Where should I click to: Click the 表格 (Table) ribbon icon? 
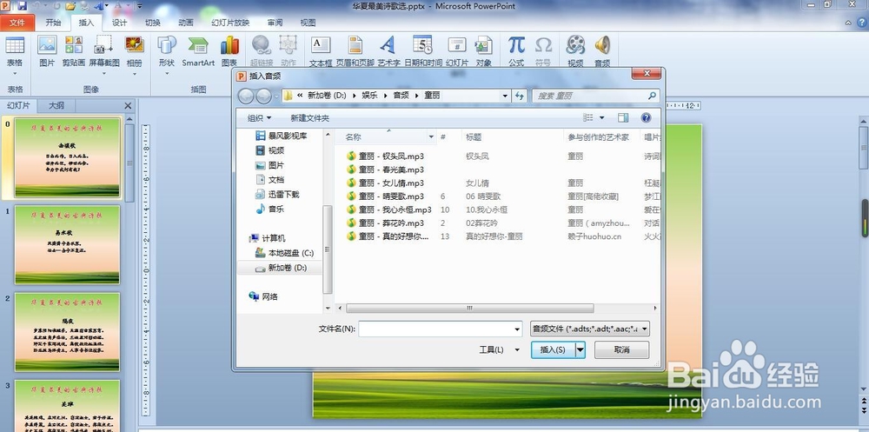pyautogui.click(x=15, y=45)
